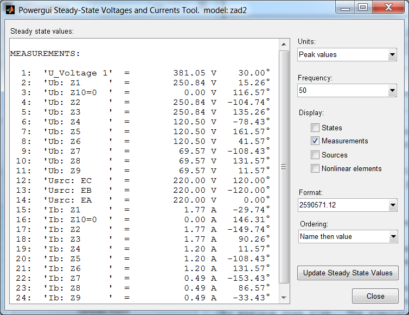Click the Close button

[375, 296]
